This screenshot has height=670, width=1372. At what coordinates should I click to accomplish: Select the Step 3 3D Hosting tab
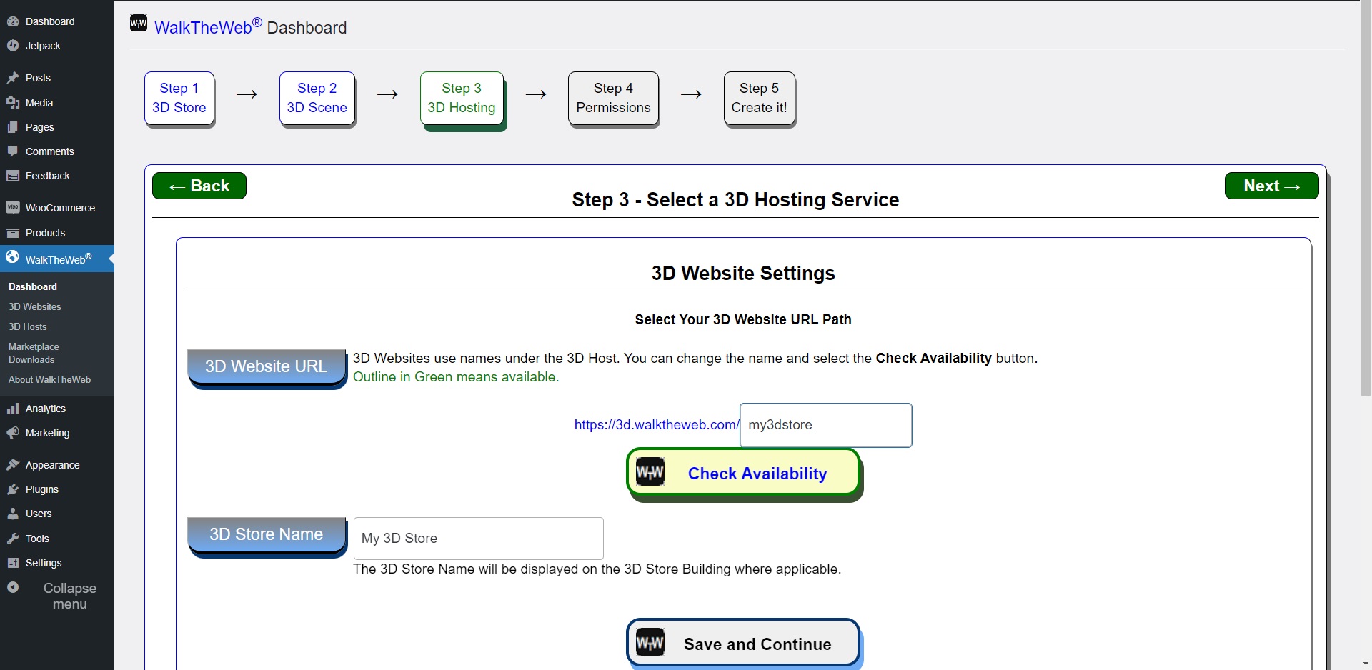click(462, 98)
